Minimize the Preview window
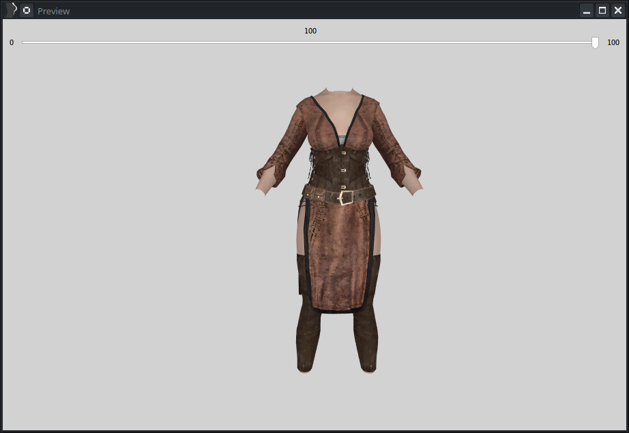The image size is (629, 433). (x=587, y=10)
